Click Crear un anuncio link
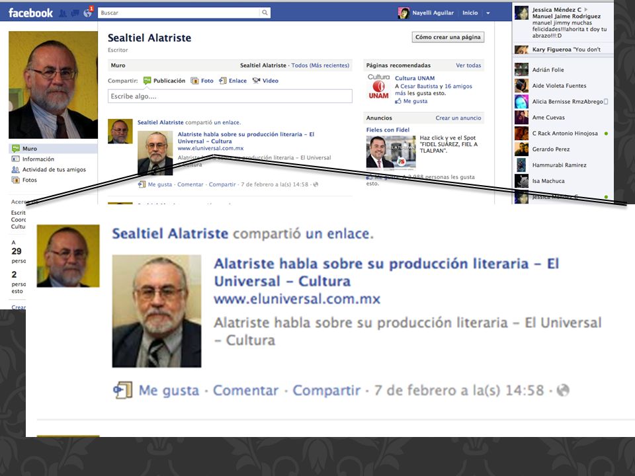 click(458, 118)
